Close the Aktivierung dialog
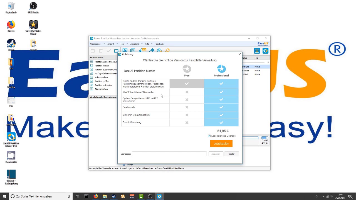This screenshot has height=200, width=356. coord(239,54)
